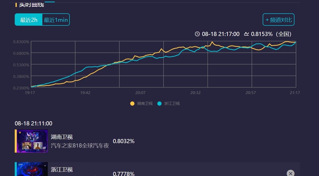The height and width of the screenshot is (176, 319).
Task: Open the 汽车之家818全球汽车夜 program title
Action: [x=80, y=145]
